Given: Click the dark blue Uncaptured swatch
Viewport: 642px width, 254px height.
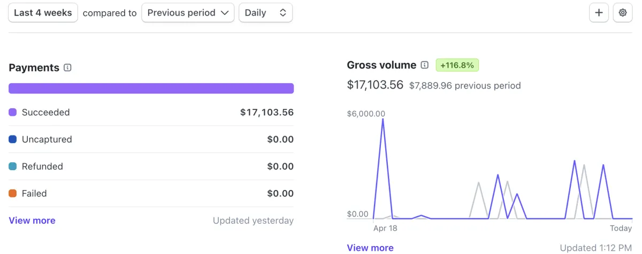Looking at the screenshot, I should (13, 139).
